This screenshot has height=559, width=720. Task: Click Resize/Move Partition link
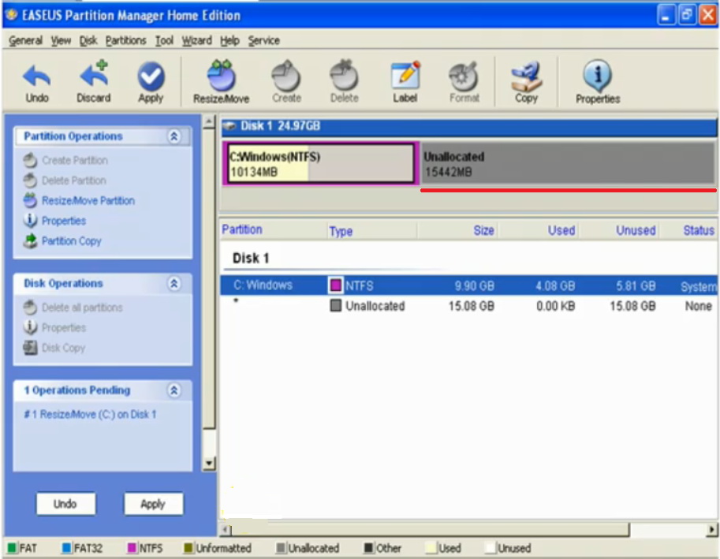[88, 200]
